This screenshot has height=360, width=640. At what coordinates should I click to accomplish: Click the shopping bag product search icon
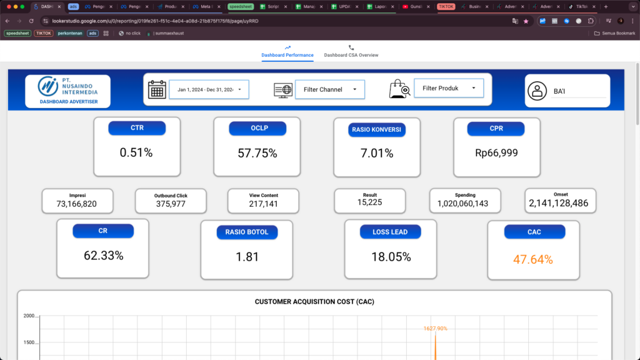(399, 89)
